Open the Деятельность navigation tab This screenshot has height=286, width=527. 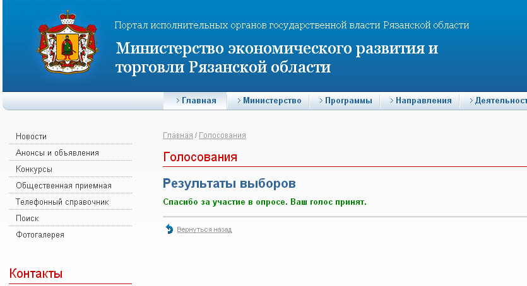pyautogui.click(x=494, y=101)
